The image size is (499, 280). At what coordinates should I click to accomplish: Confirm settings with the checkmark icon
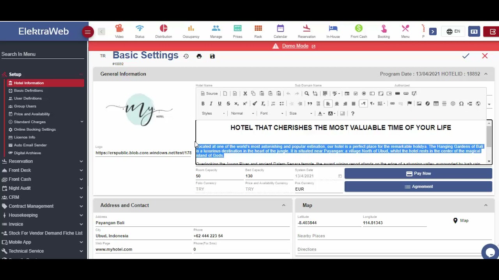466,56
